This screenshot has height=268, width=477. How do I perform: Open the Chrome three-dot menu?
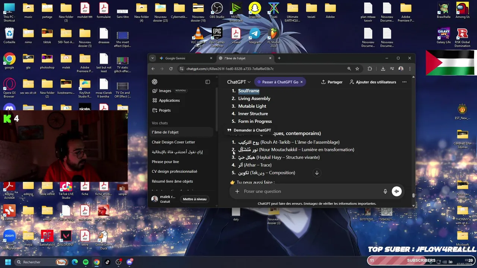pyautogui.click(x=410, y=68)
